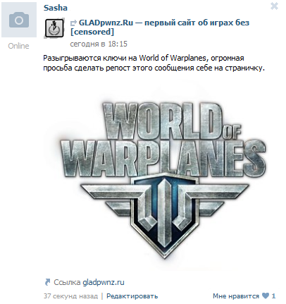Click the Online status text under avatar
The width and height of the screenshot is (286, 304).
point(18,46)
